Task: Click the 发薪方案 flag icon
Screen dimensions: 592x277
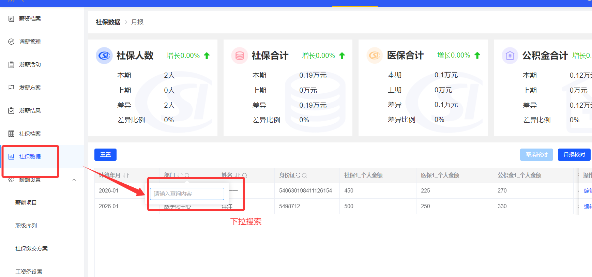Action: (11, 88)
